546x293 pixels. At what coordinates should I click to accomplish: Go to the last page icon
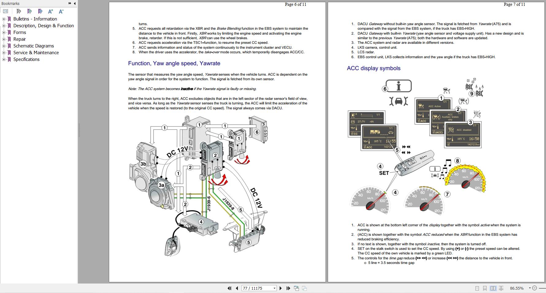pos(288,288)
